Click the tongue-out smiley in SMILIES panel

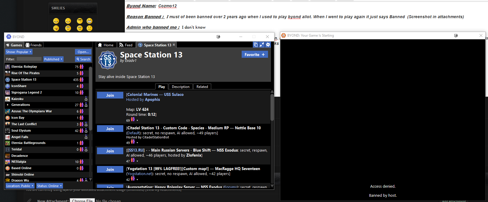(56, 28)
